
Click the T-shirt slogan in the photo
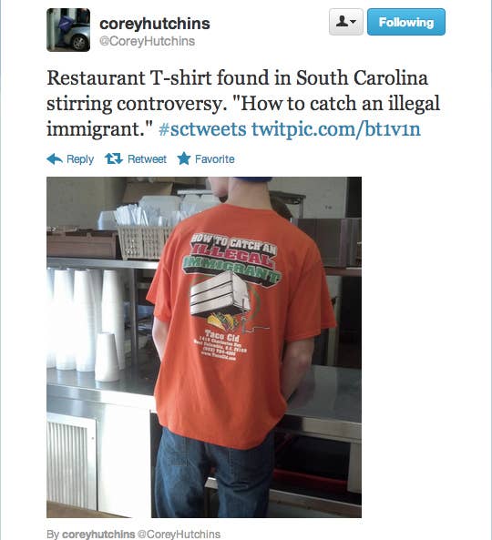(234, 256)
